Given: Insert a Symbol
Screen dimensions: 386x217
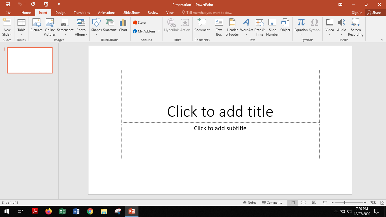Looking at the screenshot, I should pyautogui.click(x=315, y=25).
